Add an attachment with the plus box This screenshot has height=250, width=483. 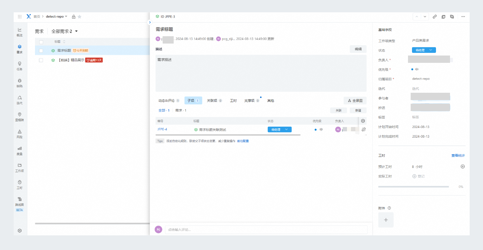[x=386, y=220]
